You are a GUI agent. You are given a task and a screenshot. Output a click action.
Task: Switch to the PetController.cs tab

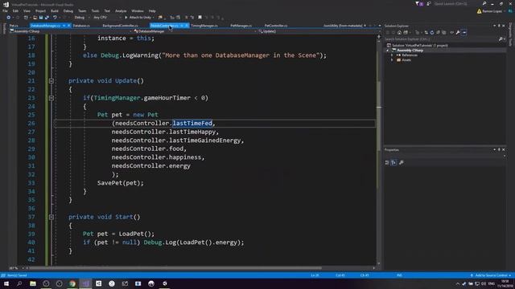(276, 26)
